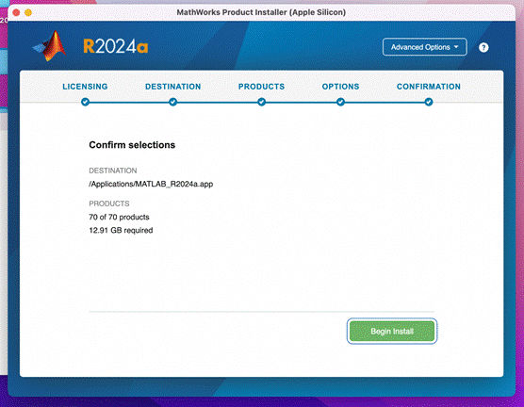Screen dimensions: 524x407
Task: Click the Destination step checkmark marker
Action: 172,102
